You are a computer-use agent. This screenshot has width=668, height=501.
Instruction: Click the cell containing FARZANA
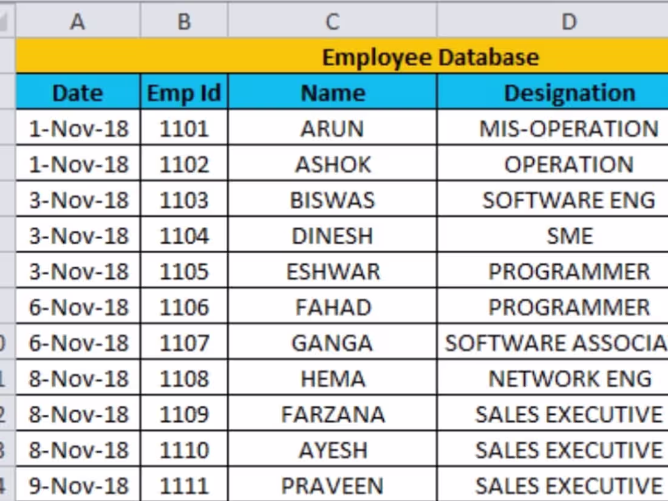click(332, 414)
